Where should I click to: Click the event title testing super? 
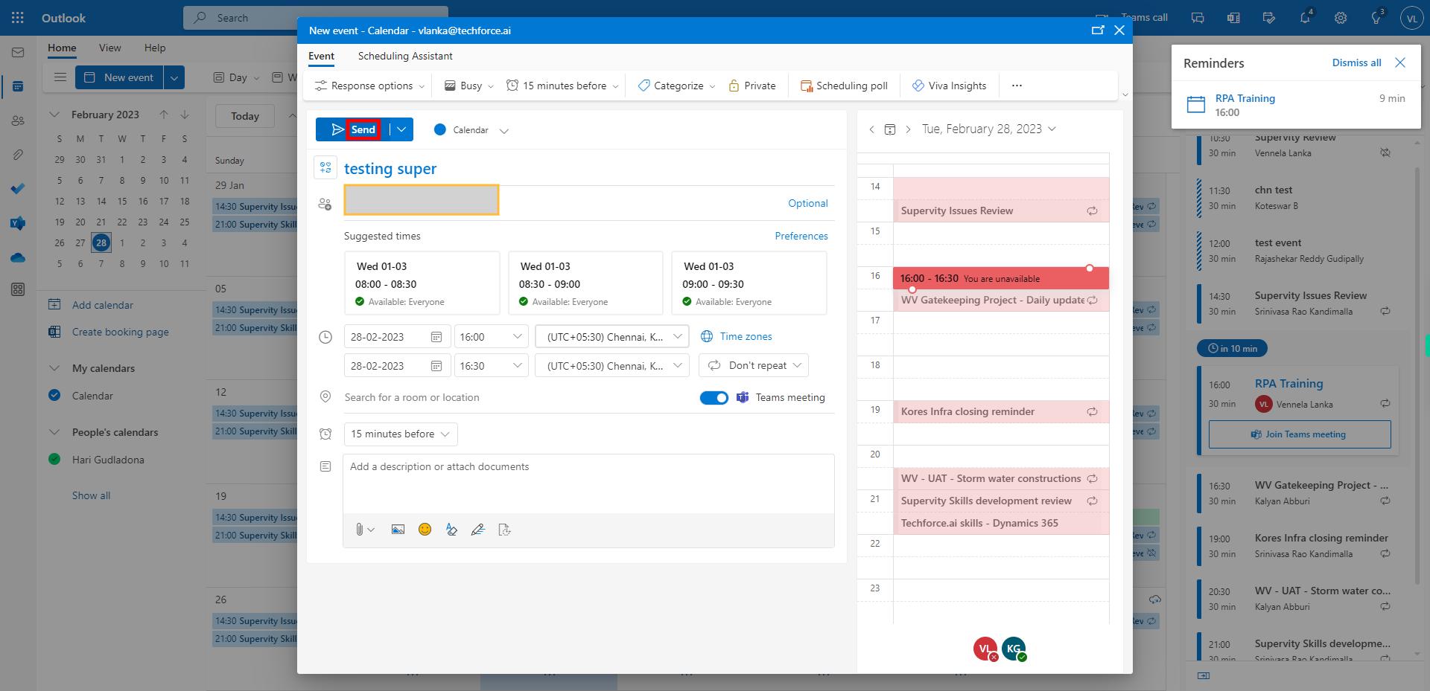click(x=390, y=169)
